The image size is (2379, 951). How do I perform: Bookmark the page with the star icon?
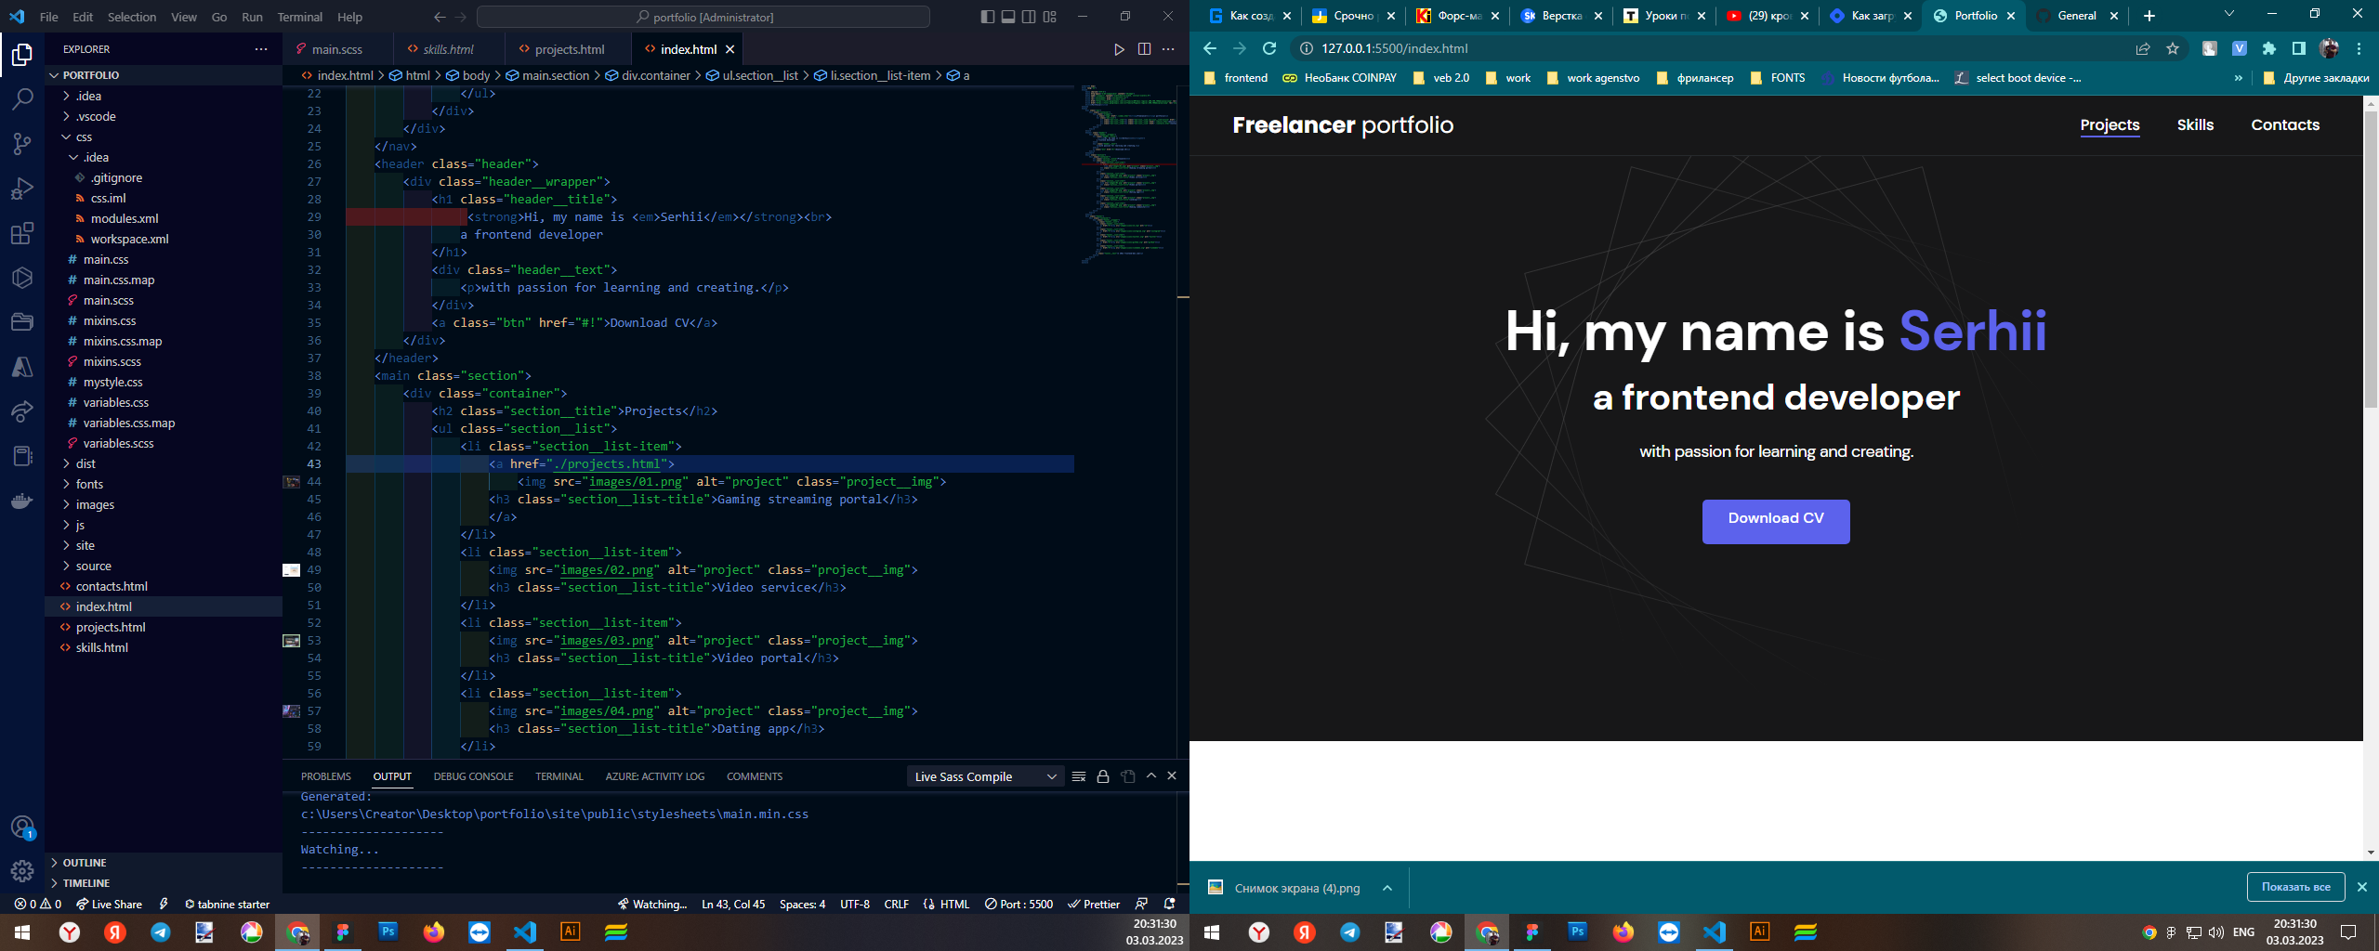pos(2172,48)
